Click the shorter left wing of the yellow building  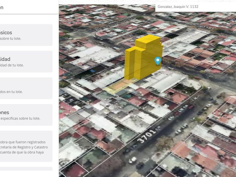click(x=130, y=64)
